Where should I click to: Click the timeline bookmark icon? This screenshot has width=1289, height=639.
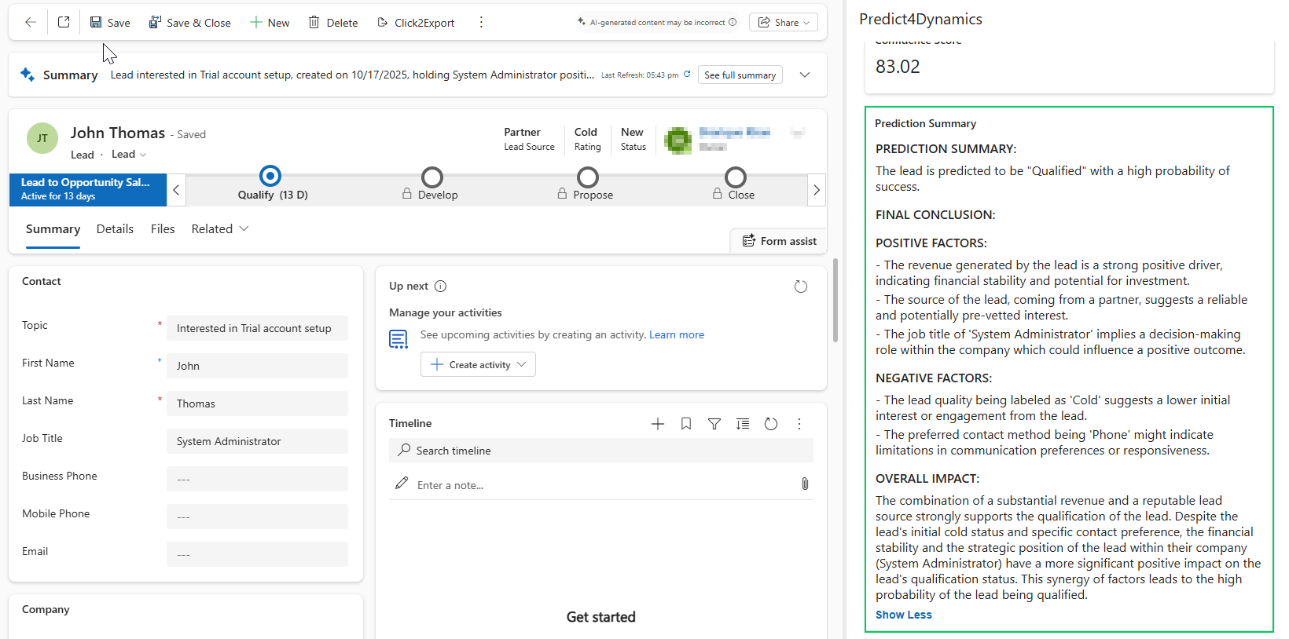(x=686, y=424)
